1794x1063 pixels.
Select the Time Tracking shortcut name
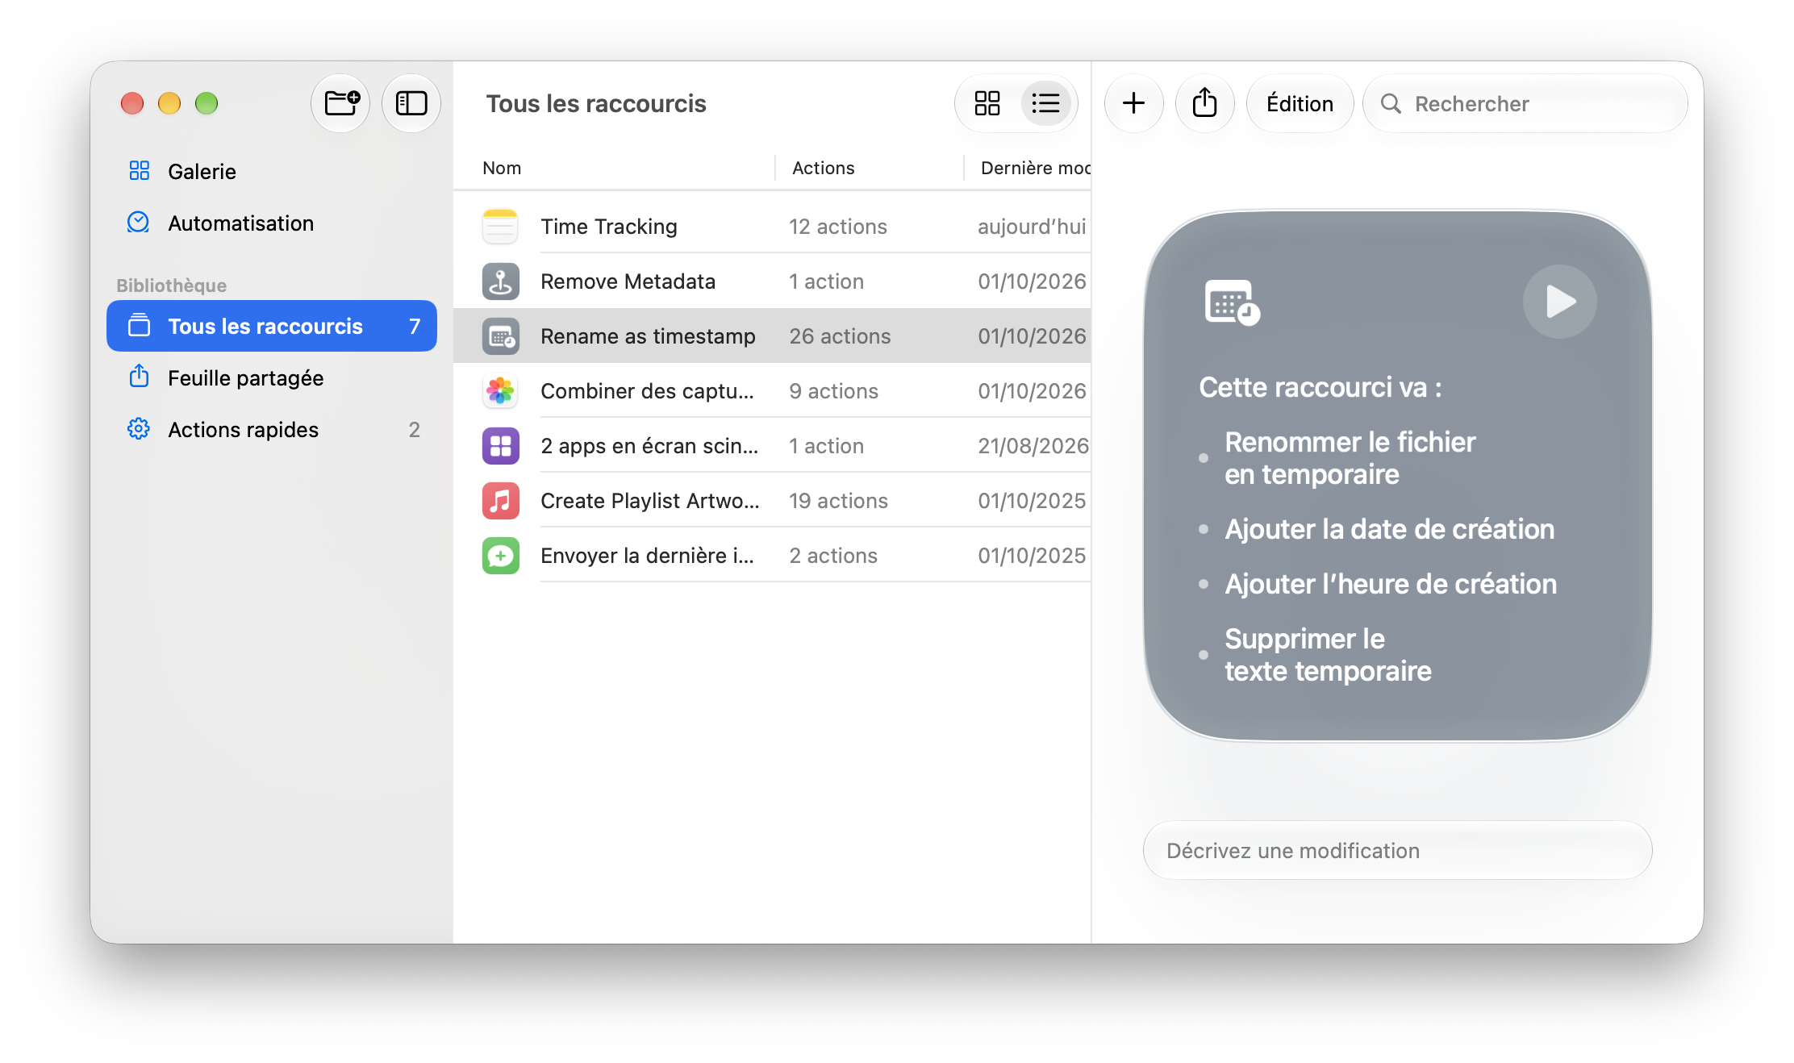tap(609, 227)
